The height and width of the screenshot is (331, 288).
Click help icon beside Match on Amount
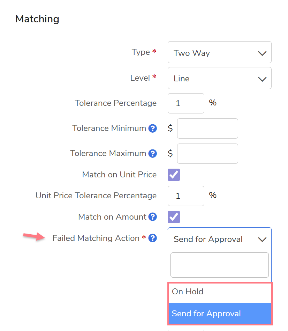[152, 217]
